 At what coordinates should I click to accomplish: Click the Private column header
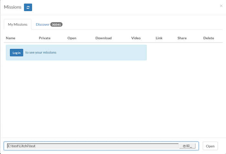[x=45, y=38]
